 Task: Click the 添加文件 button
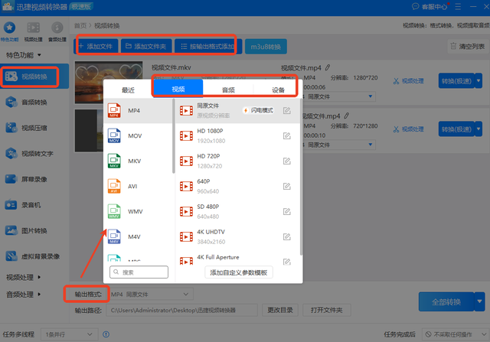pyautogui.click(x=96, y=47)
